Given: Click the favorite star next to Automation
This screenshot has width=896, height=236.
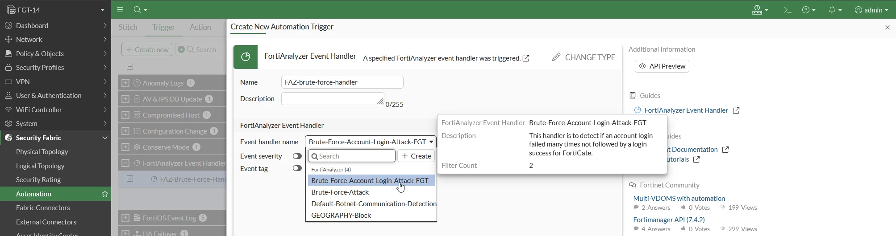Looking at the screenshot, I should (105, 194).
